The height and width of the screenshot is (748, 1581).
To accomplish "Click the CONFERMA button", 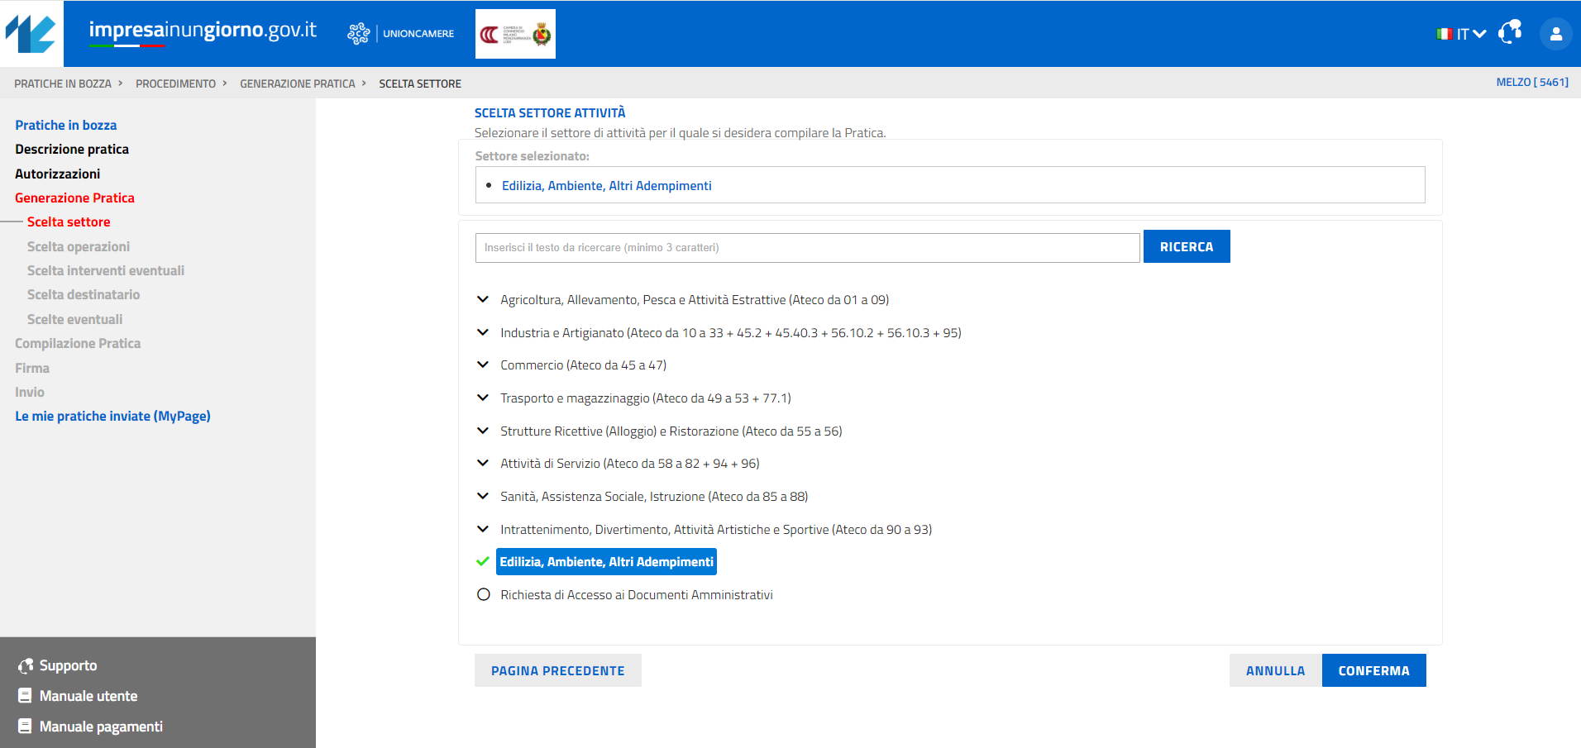I will 1373,670.
